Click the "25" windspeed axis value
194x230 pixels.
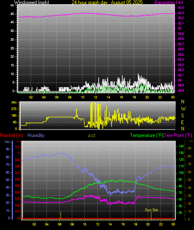(12, 48)
